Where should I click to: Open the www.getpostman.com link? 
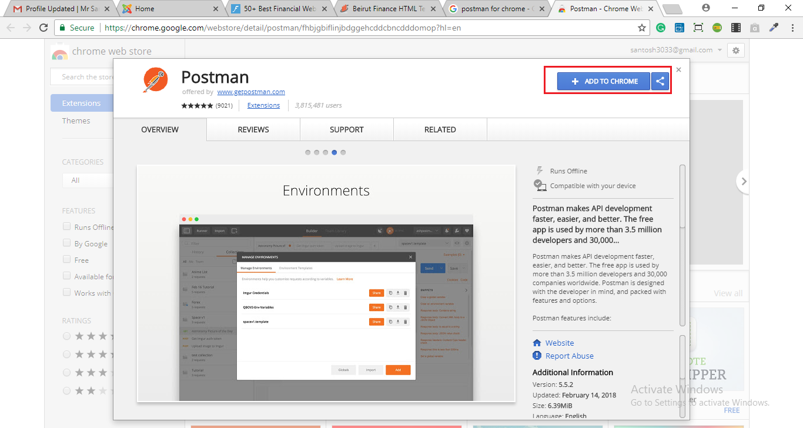(x=251, y=92)
